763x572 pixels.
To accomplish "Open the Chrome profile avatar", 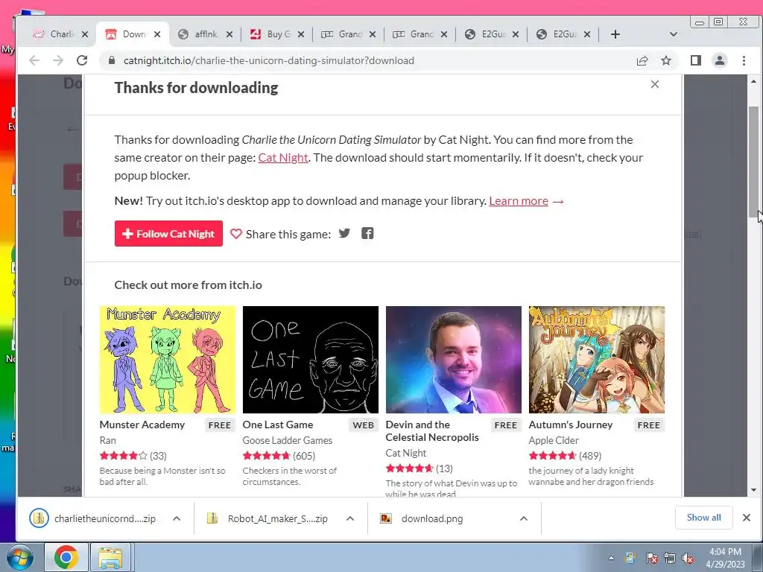I will coord(720,60).
